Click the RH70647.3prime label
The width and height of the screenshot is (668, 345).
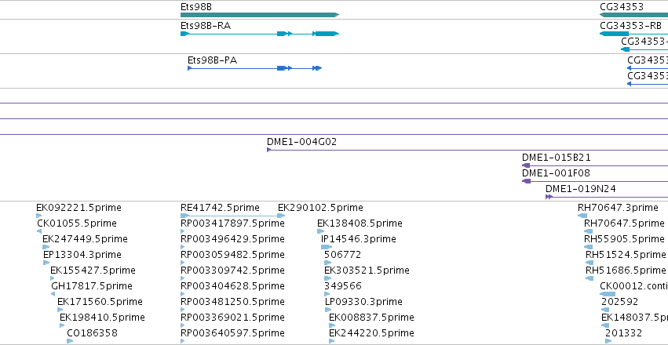[618, 208]
